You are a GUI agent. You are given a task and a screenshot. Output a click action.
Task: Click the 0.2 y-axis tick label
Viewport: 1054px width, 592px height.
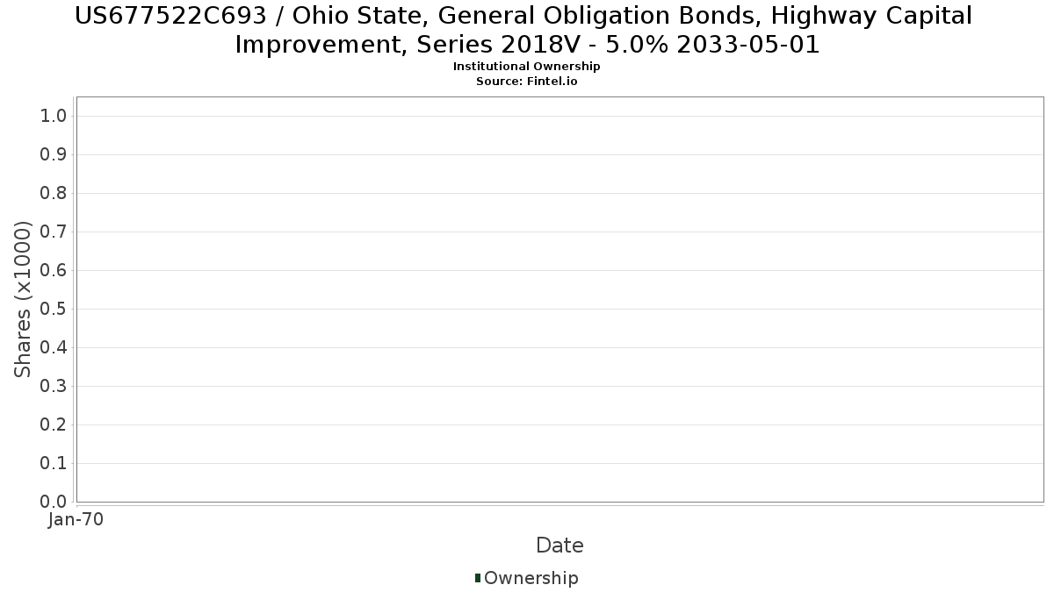(x=54, y=425)
